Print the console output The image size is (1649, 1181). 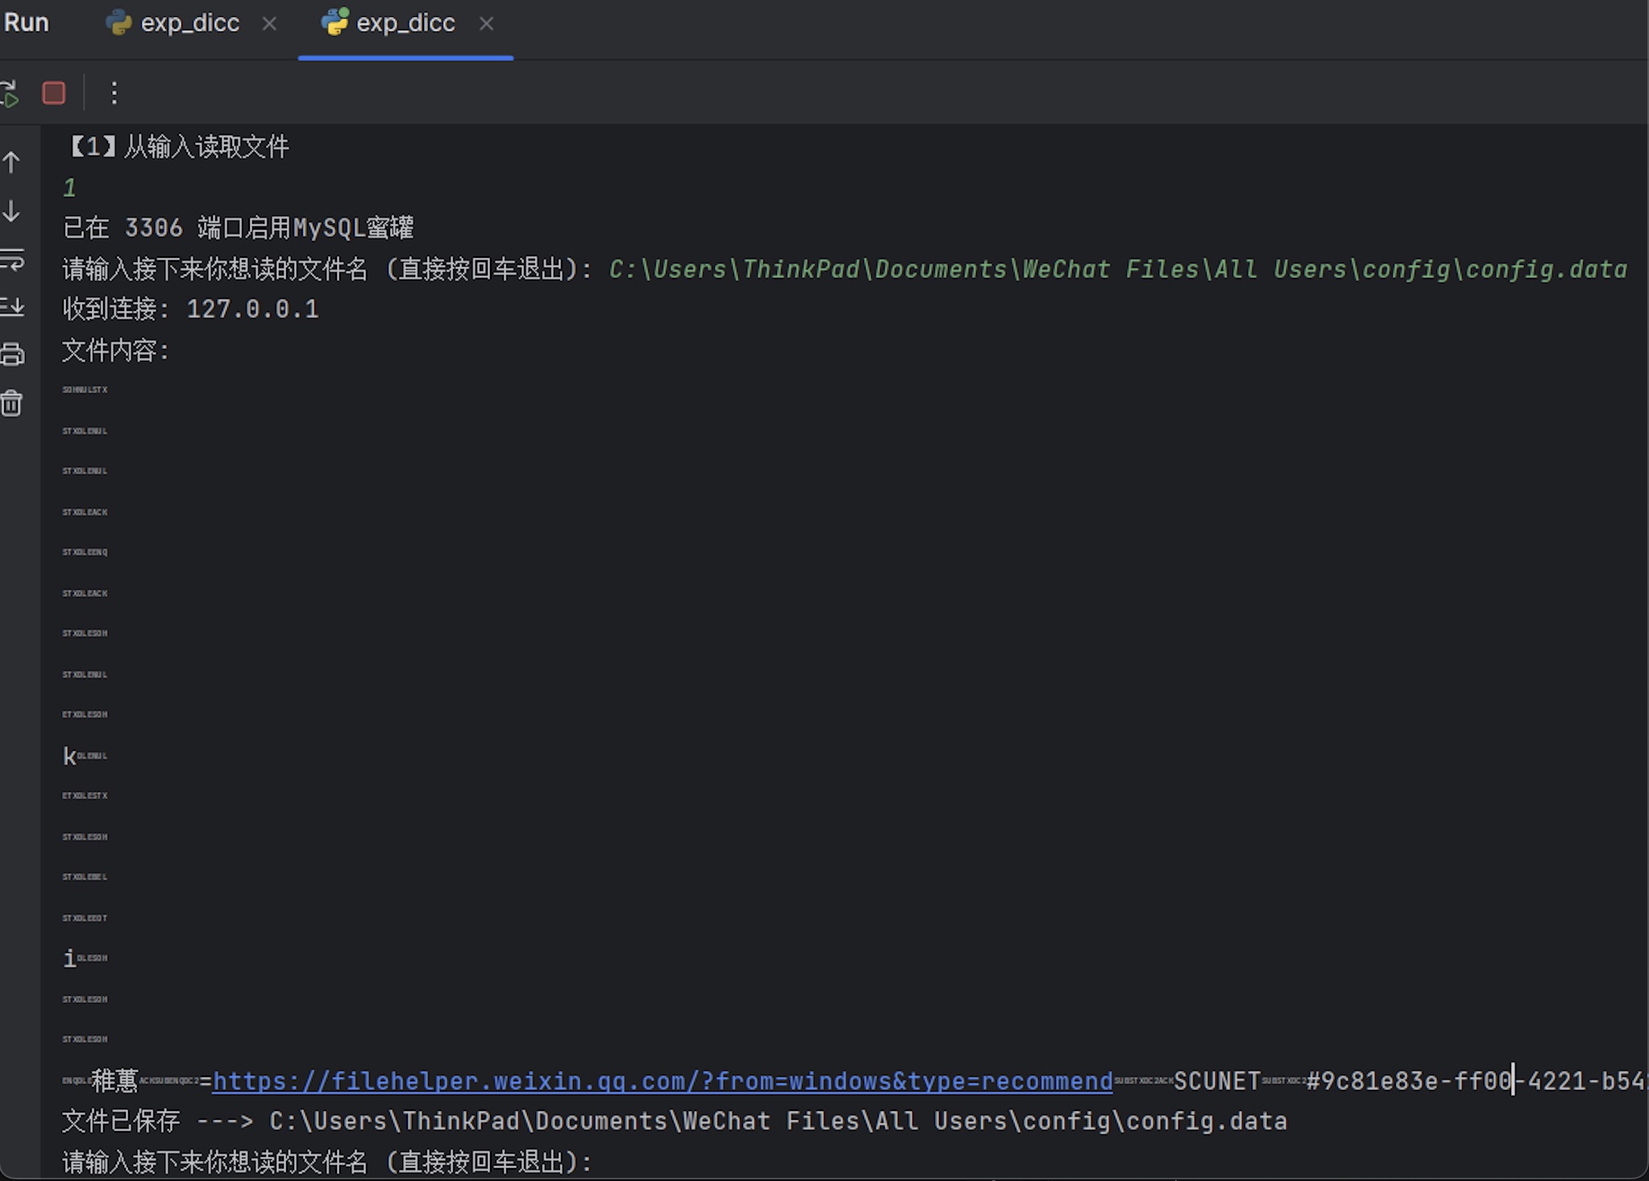[x=12, y=354]
